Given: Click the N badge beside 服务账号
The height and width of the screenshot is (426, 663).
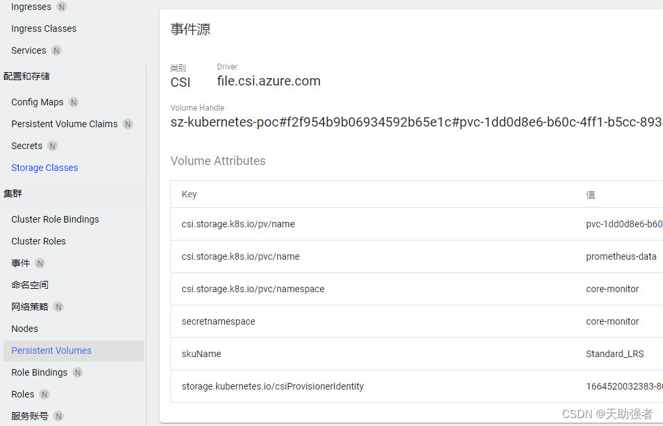Looking at the screenshot, I should (x=58, y=416).
